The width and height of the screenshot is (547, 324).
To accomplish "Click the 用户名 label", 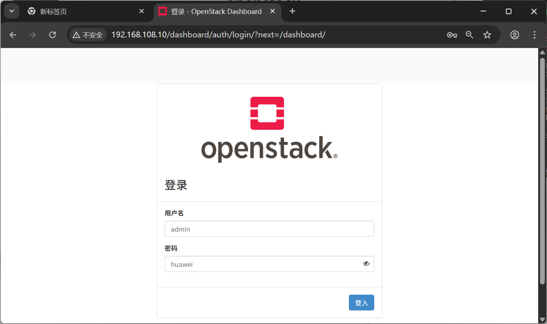I will click(x=174, y=213).
